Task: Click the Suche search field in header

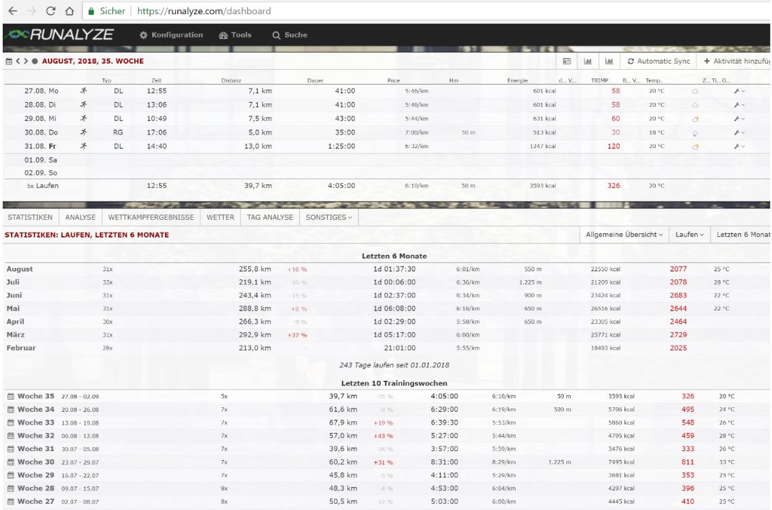Action: pos(290,35)
